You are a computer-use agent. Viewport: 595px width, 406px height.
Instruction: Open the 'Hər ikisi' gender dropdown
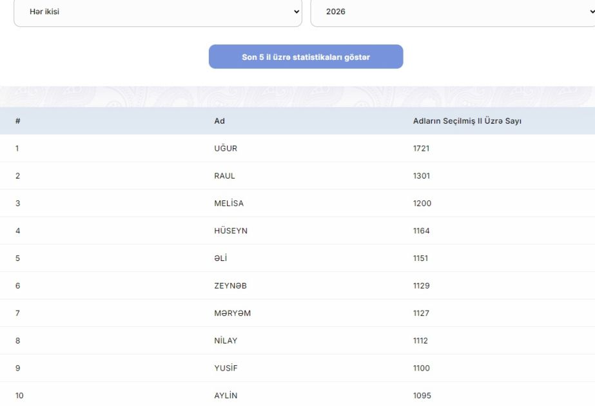[157, 12]
